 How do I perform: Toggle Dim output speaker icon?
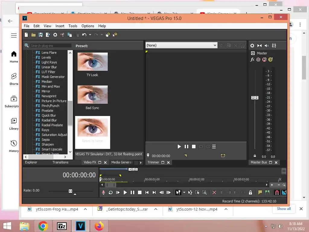click(267, 46)
